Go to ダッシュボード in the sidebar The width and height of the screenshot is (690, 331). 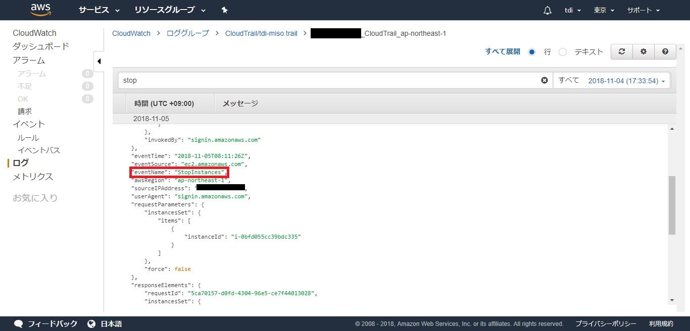[41, 46]
